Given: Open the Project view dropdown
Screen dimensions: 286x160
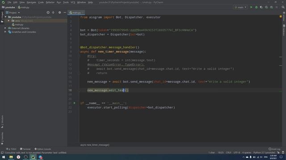Looking at the screenshot, I should (13, 12).
